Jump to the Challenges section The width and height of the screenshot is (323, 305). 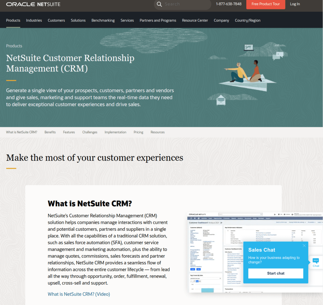(x=90, y=132)
